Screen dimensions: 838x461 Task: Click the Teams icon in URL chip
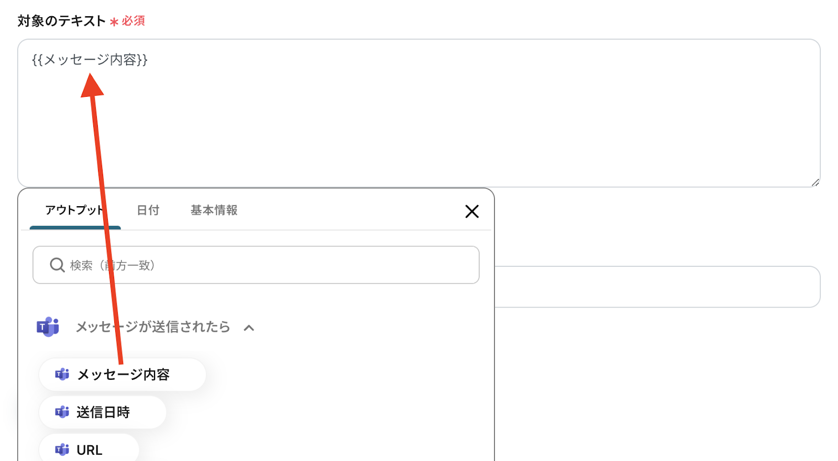click(x=62, y=449)
